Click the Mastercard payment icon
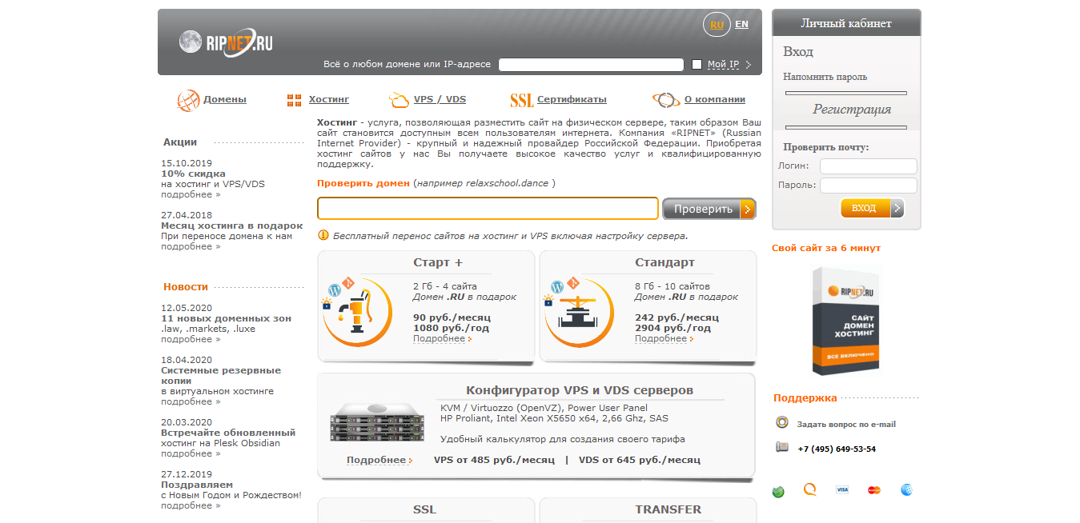Image resolution: width=1080 pixels, height=523 pixels. coord(873,489)
